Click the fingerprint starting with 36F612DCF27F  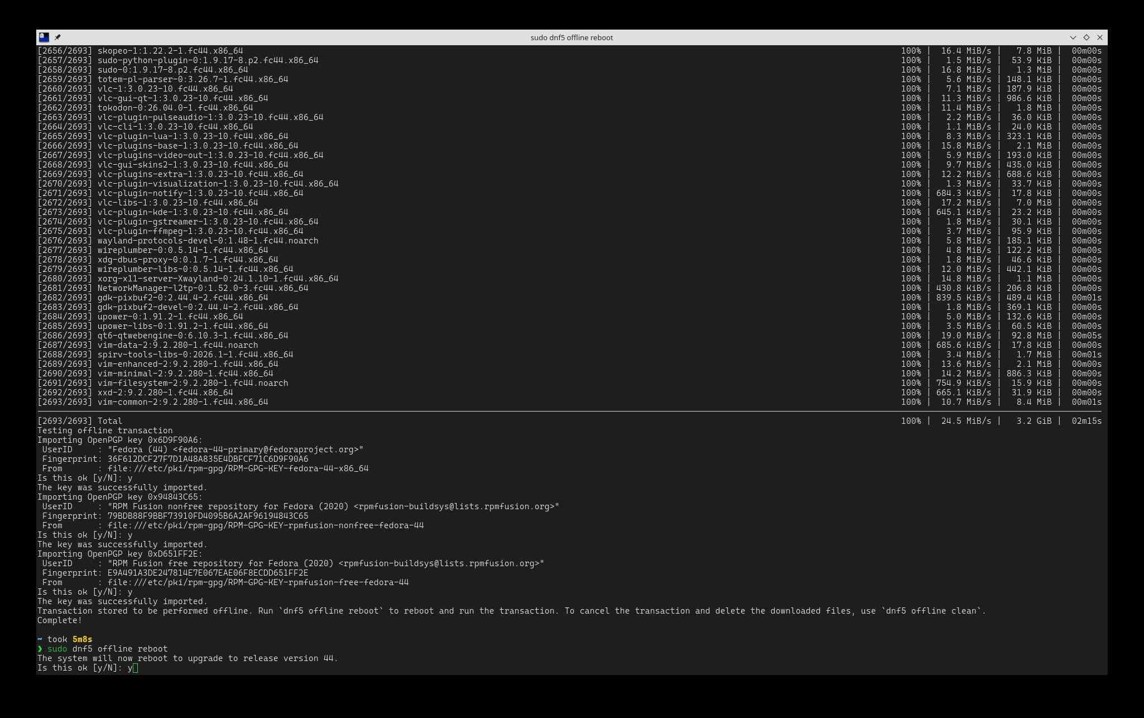(208, 459)
